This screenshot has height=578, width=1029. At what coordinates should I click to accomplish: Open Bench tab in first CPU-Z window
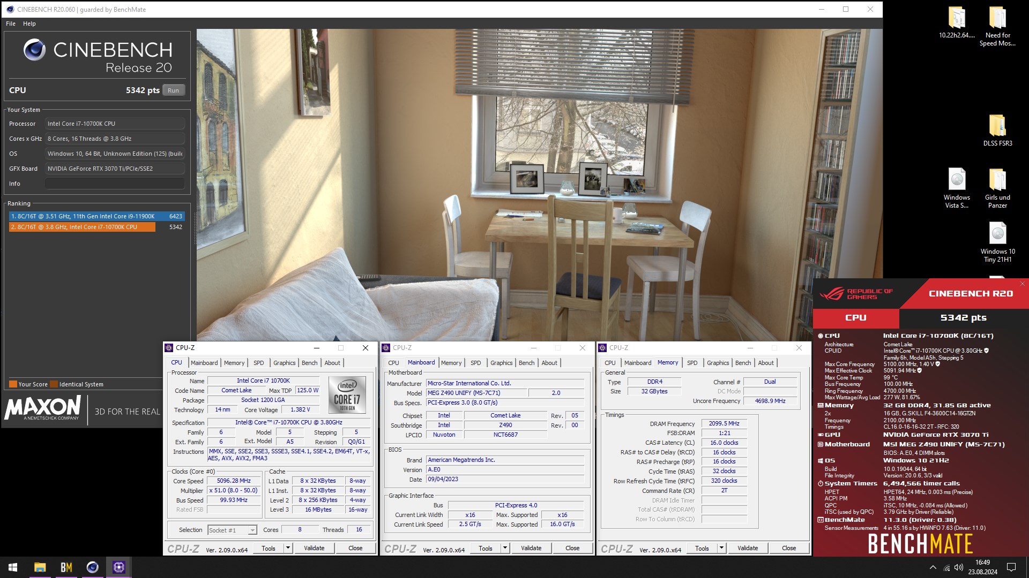[x=309, y=363]
